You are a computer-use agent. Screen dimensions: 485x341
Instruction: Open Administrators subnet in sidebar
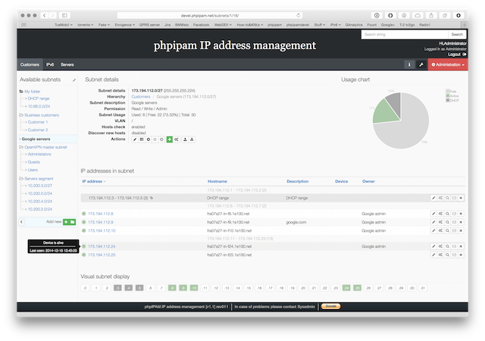point(39,154)
